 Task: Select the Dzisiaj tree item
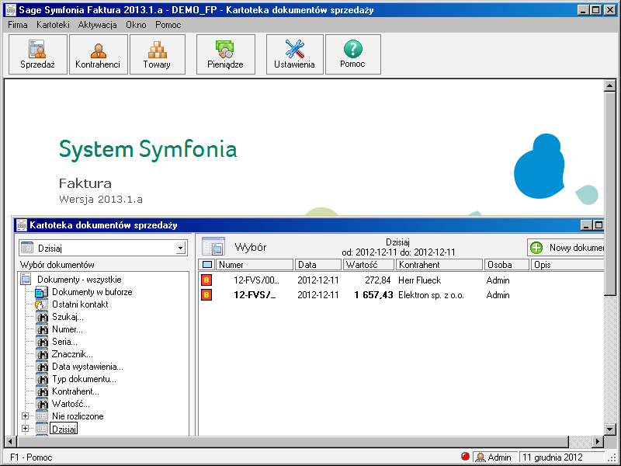(x=64, y=429)
